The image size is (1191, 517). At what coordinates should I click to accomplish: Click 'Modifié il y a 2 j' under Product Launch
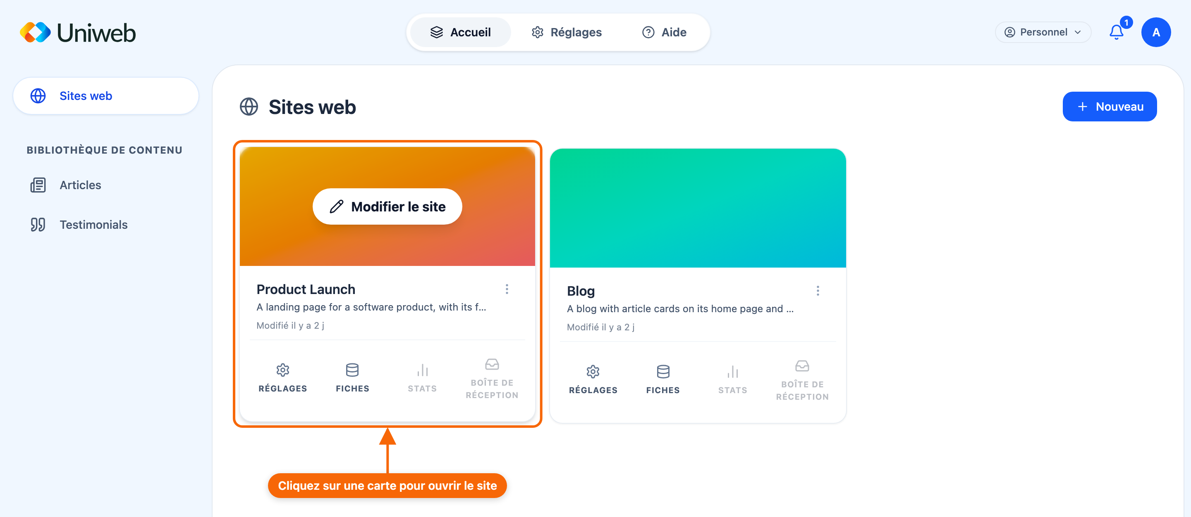290,325
